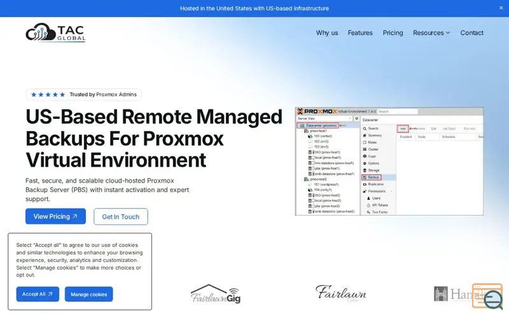
Task: Open the Pricing menu item
Action: pos(393,33)
